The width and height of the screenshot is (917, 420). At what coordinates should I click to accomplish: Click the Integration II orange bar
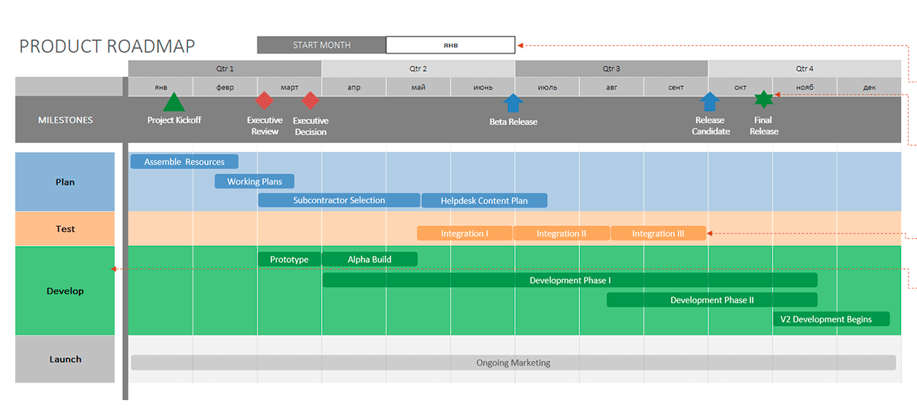pyautogui.click(x=561, y=234)
